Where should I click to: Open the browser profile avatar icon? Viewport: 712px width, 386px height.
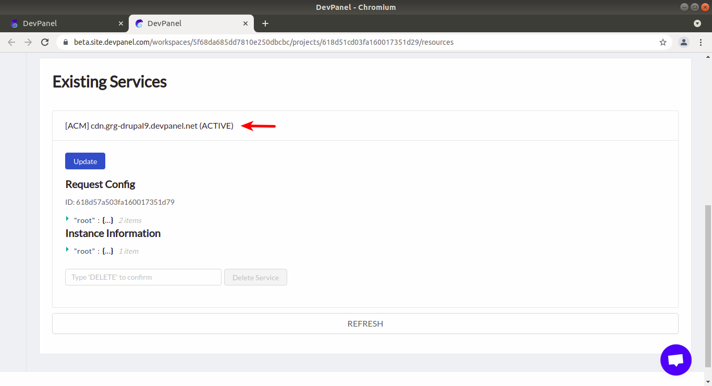(684, 42)
